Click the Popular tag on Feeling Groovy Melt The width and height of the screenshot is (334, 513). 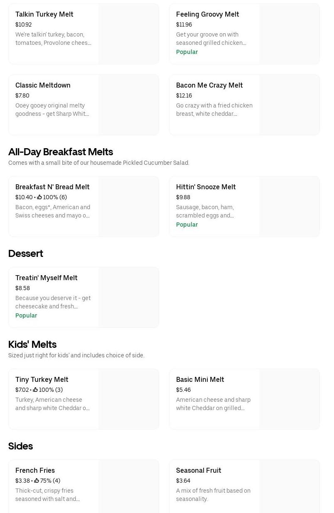(x=187, y=52)
